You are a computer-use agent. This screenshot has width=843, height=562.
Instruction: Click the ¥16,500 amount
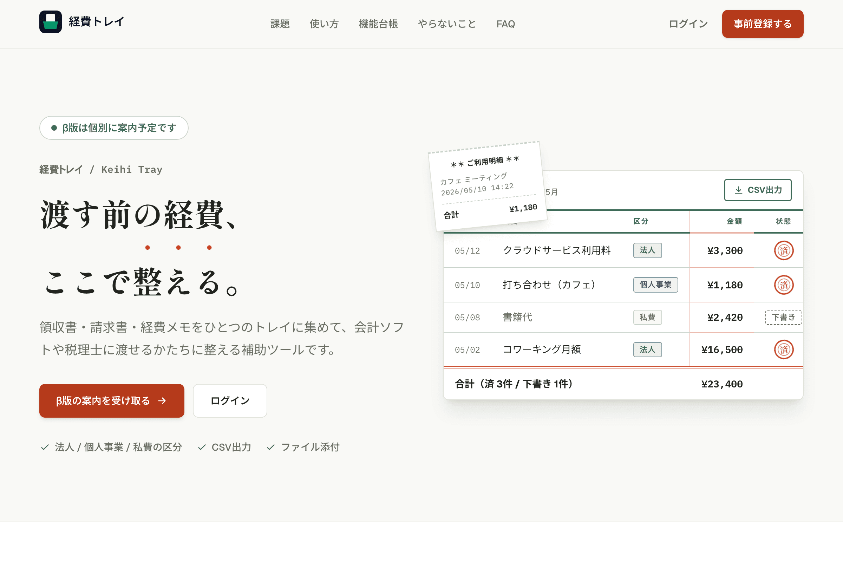coord(722,350)
